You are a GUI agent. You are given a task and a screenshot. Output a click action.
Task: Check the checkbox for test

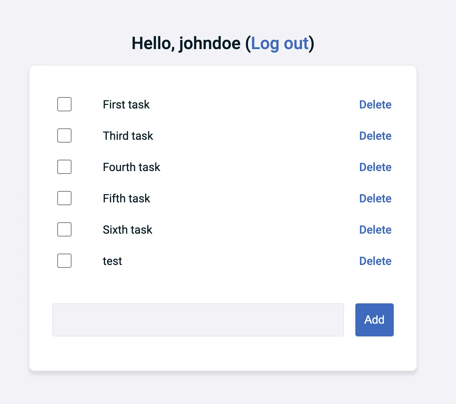pyautogui.click(x=64, y=261)
